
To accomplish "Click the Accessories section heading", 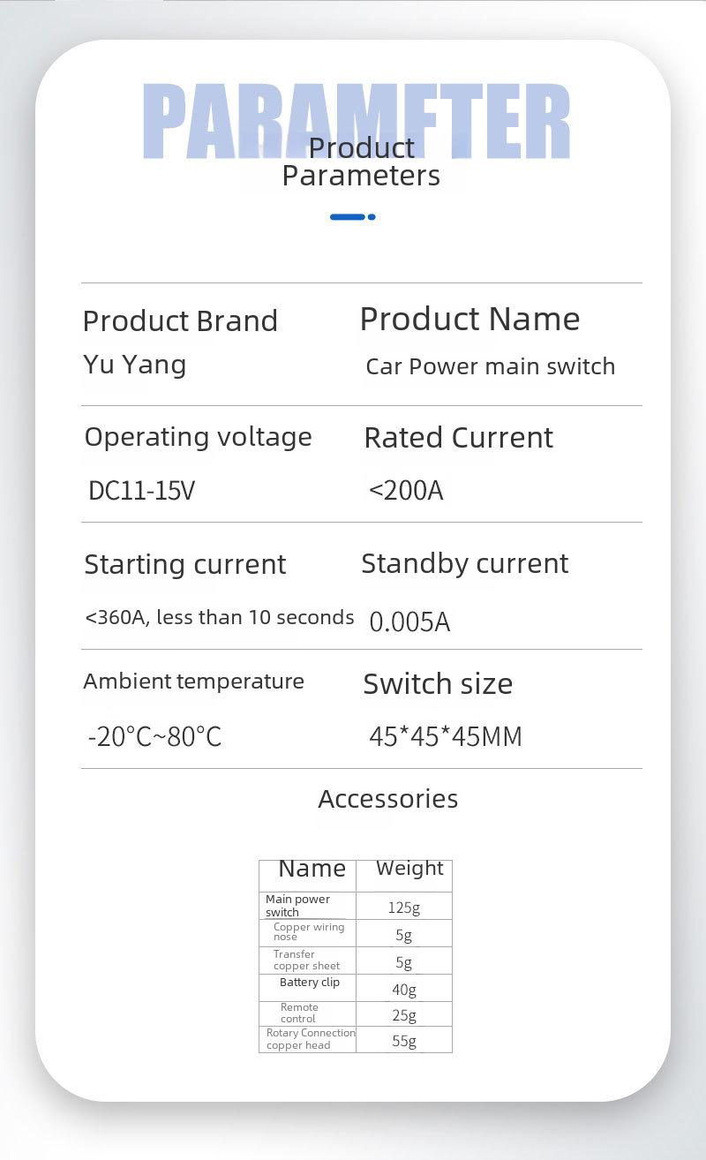I will (x=387, y=799).
